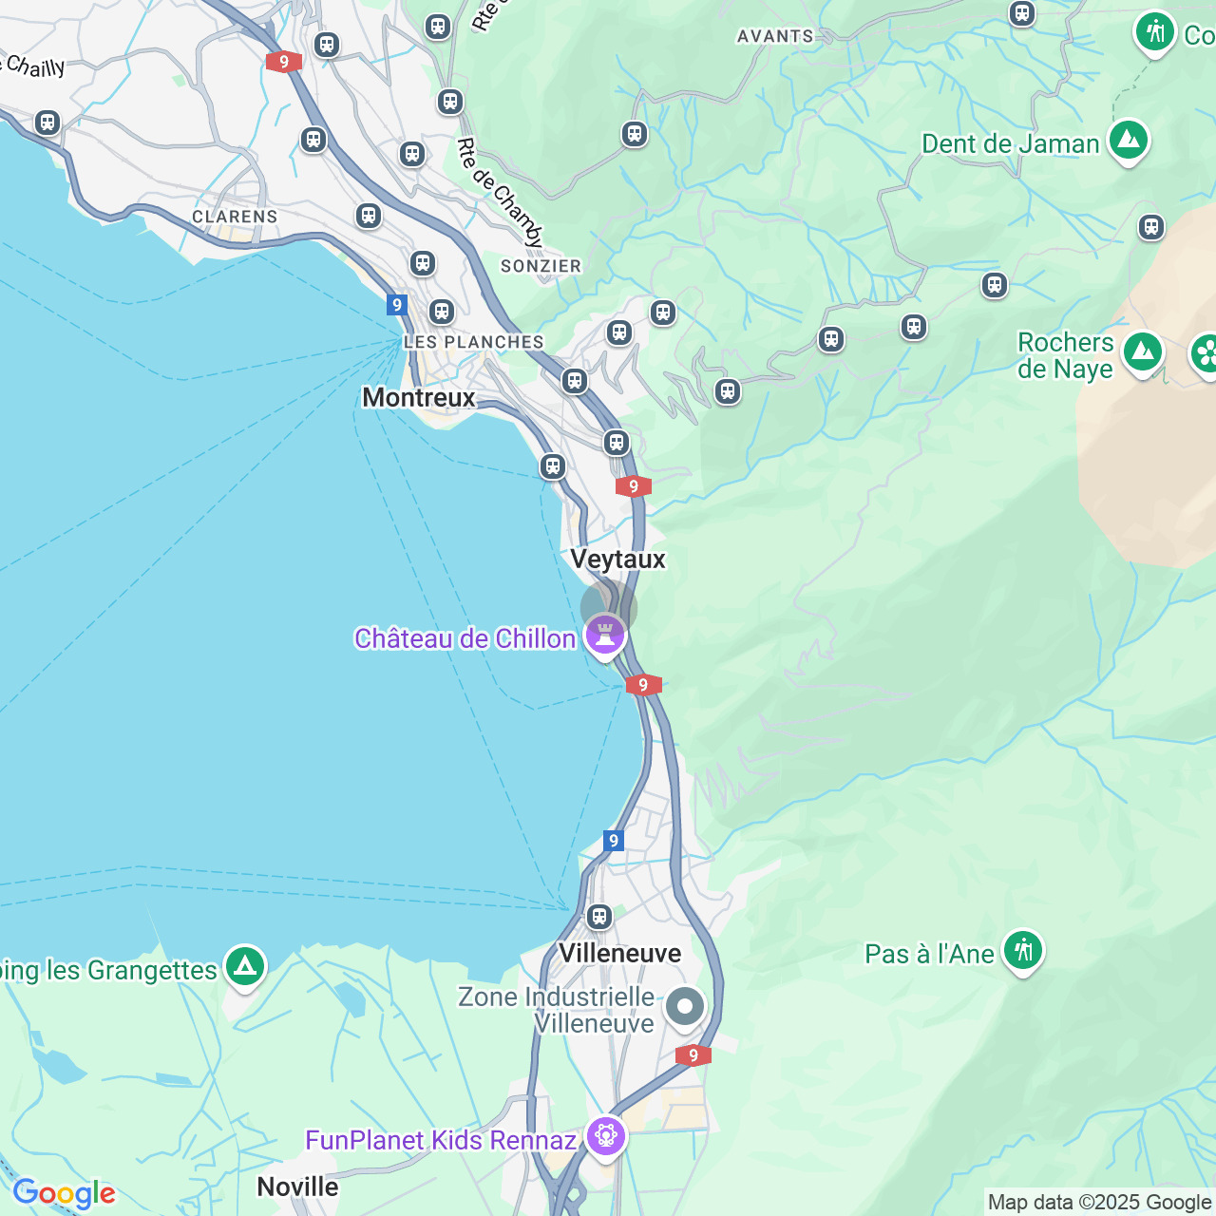The width and height of the screenshot is (1216, 1216).
Task: Select the FunPlanet Kids Rennaz marker
Action: [605, 1137]
